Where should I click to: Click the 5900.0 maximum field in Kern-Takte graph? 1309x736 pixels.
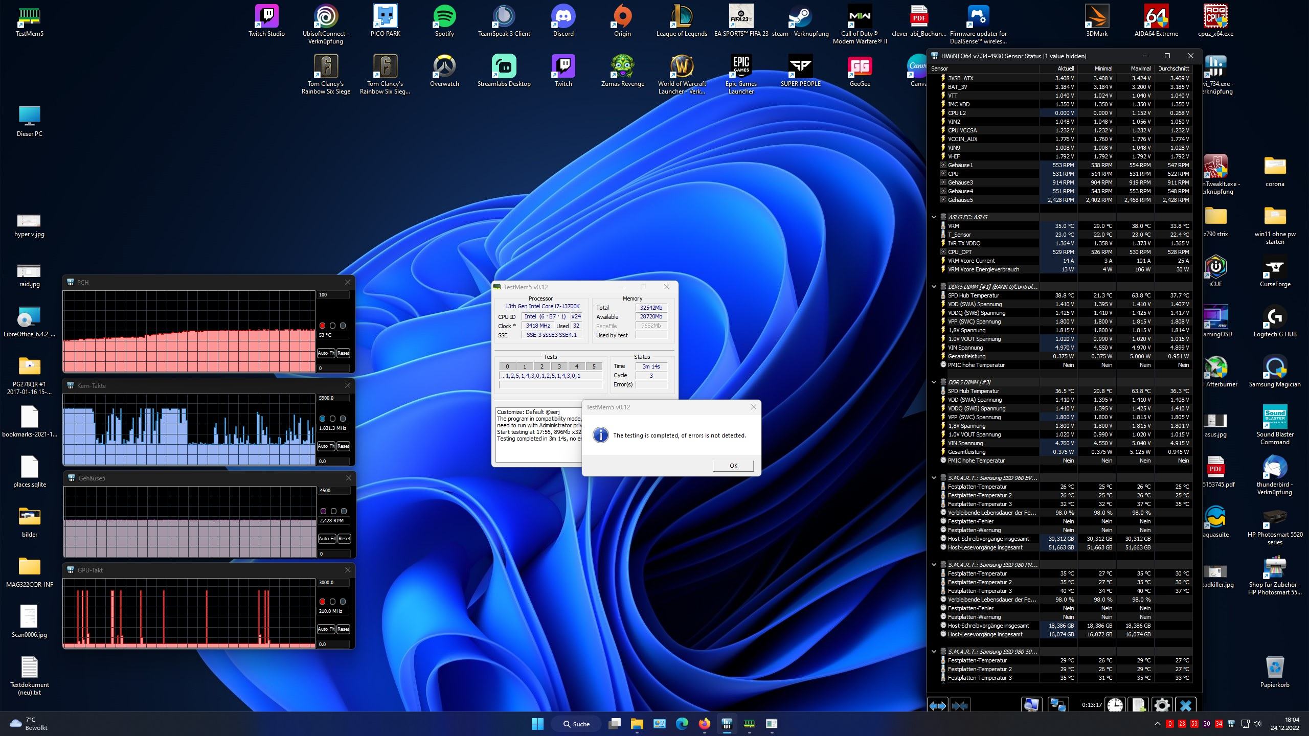pos(333,398)
